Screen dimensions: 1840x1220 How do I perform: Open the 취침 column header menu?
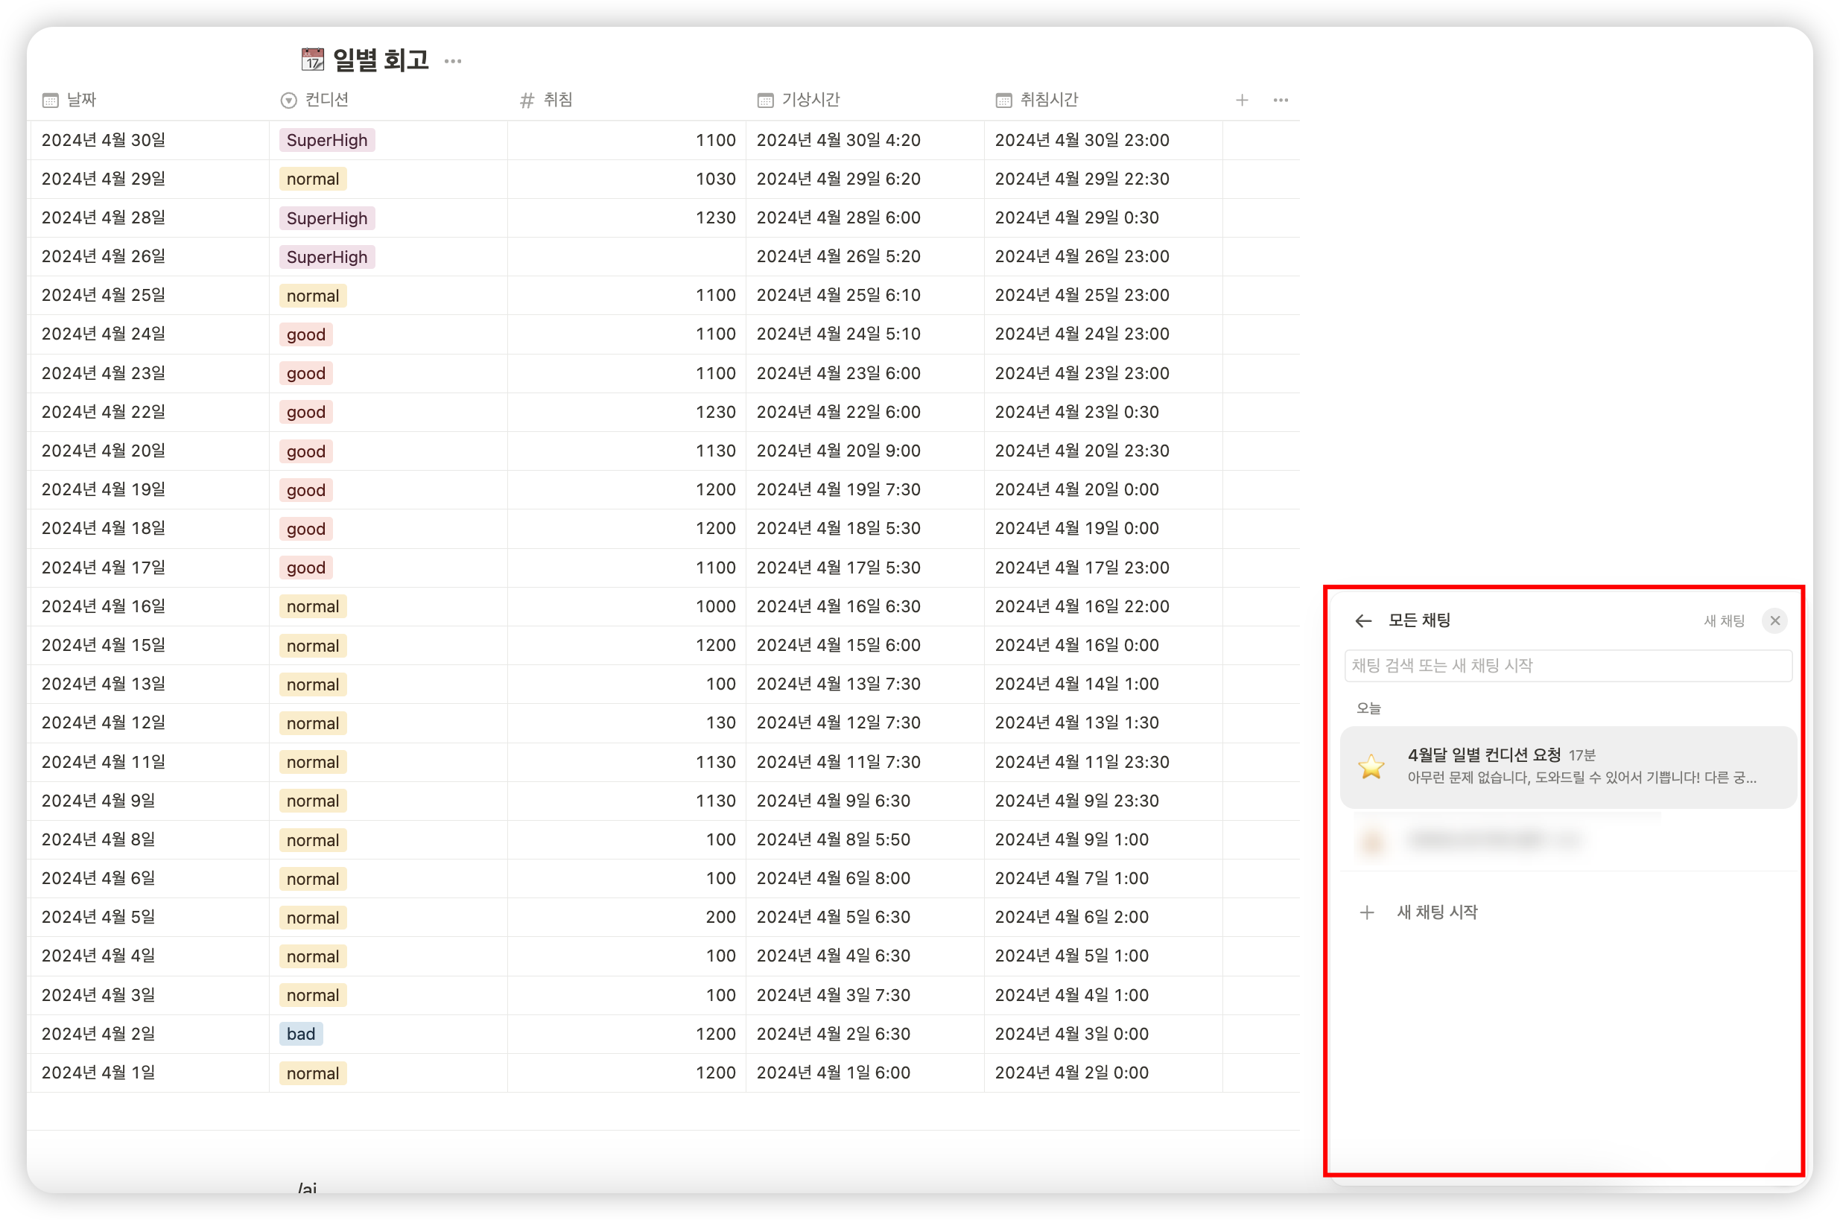626,100
